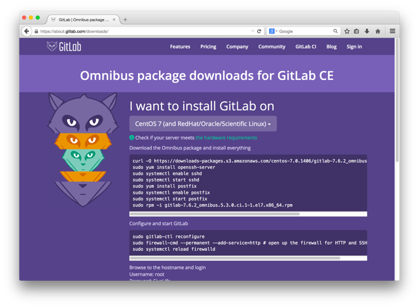Focus the Google search field
Viewport: 419px width, 308px height.
pyautogui.click(x=305, y=31)
